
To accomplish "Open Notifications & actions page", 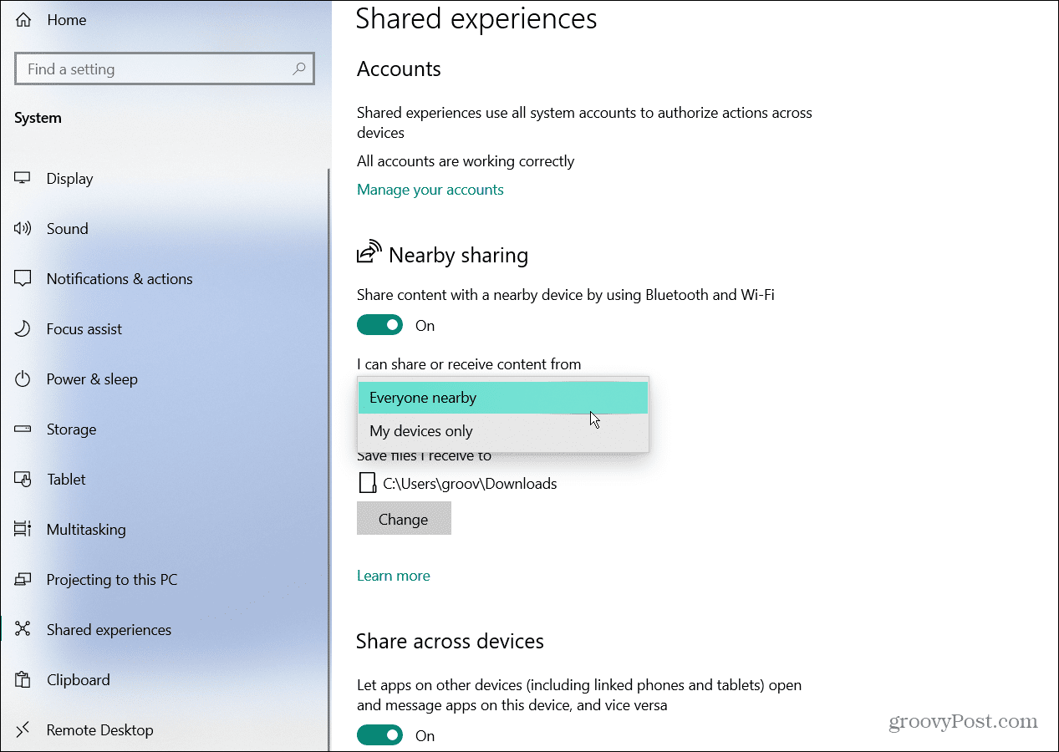I will pos(120,279).
